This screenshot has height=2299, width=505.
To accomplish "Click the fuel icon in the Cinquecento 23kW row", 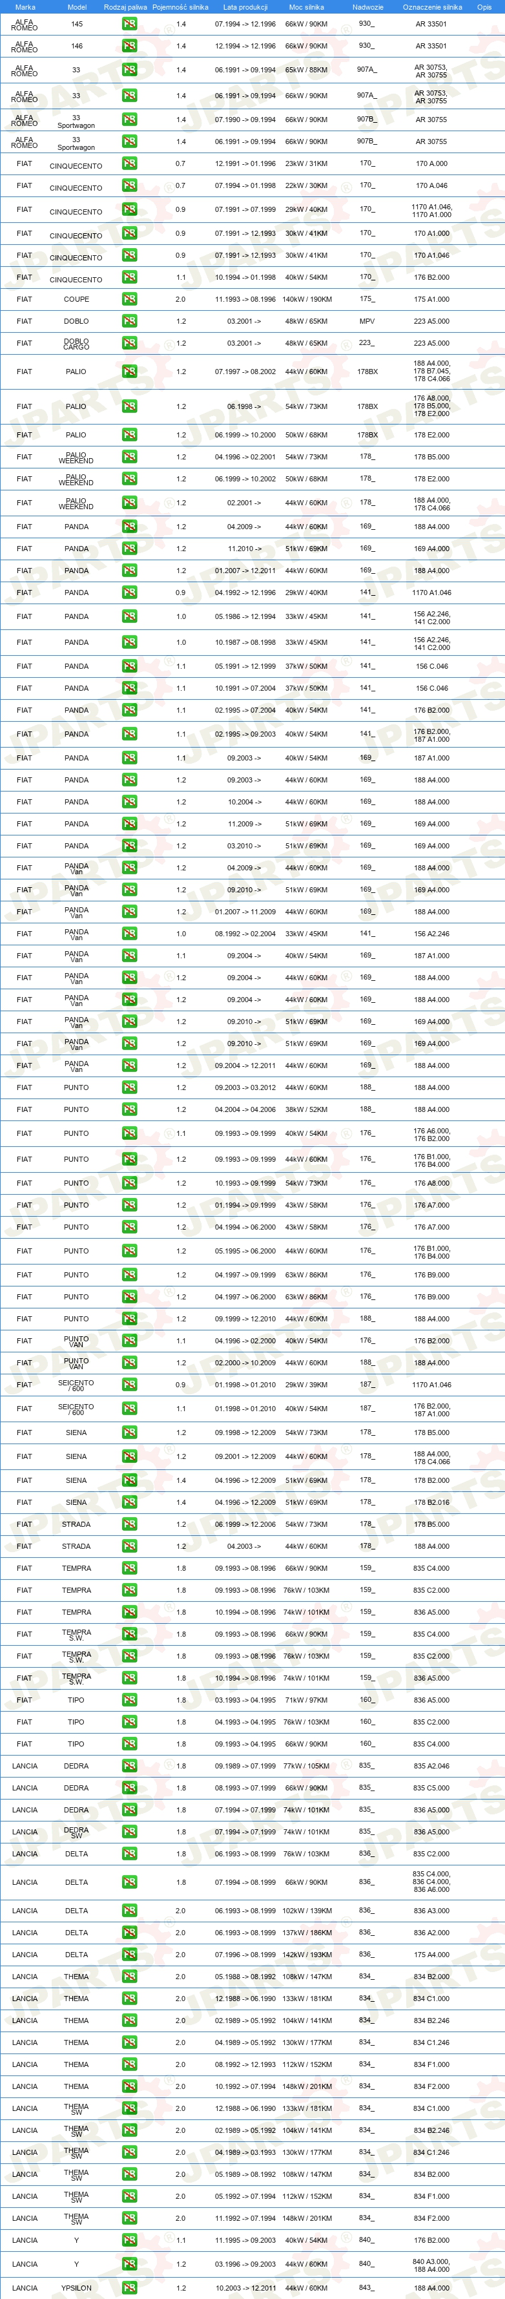I will (129, 163).
